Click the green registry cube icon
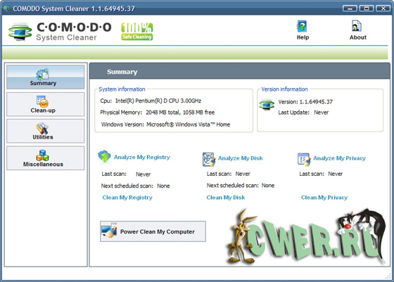Image resolution: width=394 pixels, height=282 pixels. (104, 157)
